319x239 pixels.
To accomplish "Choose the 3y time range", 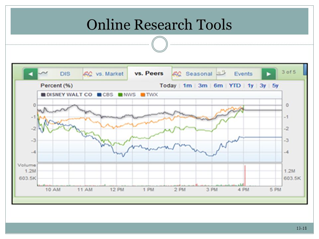I will [263, 86].
